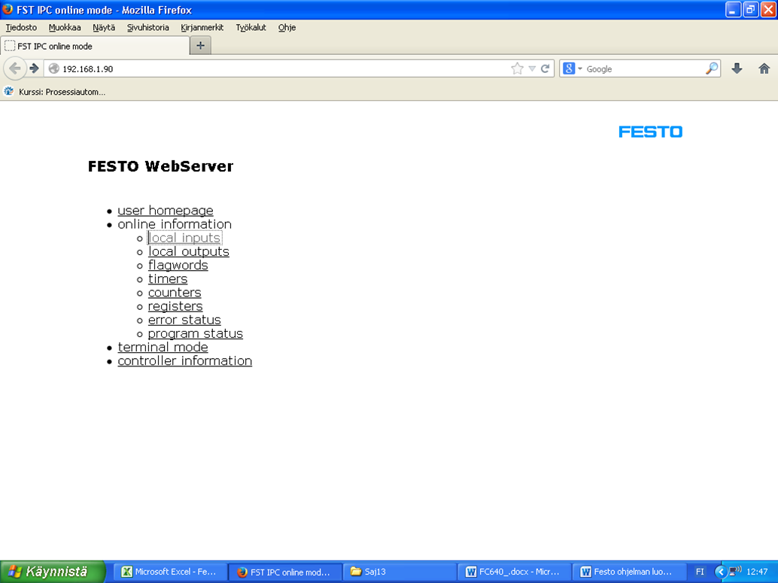Go to the Firefox home page icon

point(764,68)
